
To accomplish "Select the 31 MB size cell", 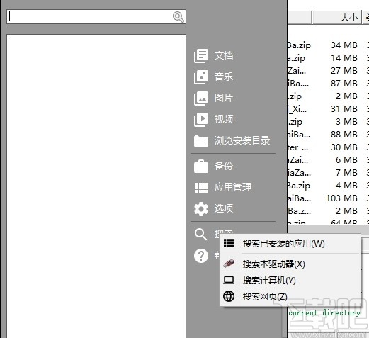I will [344, 109].
